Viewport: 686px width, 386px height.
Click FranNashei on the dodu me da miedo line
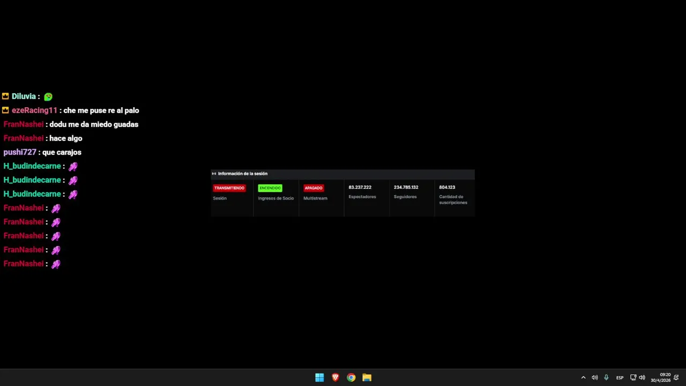pyautogui.click(x=24, y=124)
